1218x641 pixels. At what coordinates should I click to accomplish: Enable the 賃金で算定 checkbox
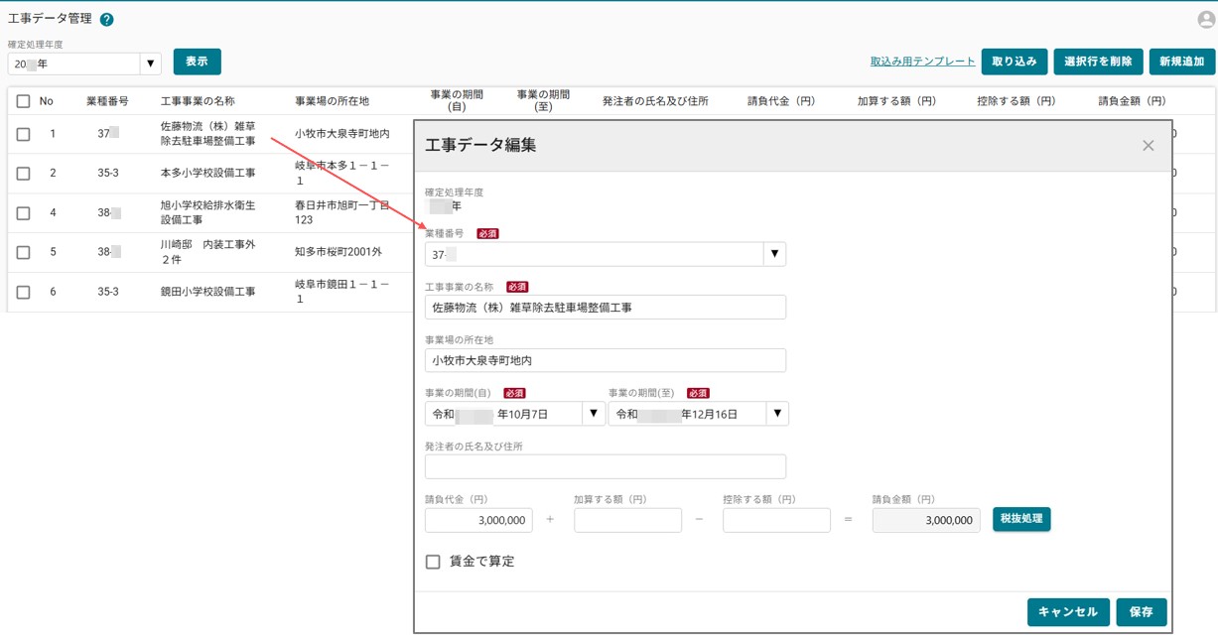(x=433, y=562)
